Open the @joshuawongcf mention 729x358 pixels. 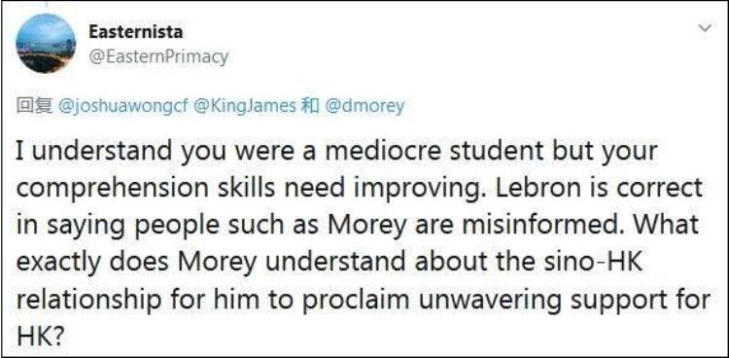pos(122,107)
